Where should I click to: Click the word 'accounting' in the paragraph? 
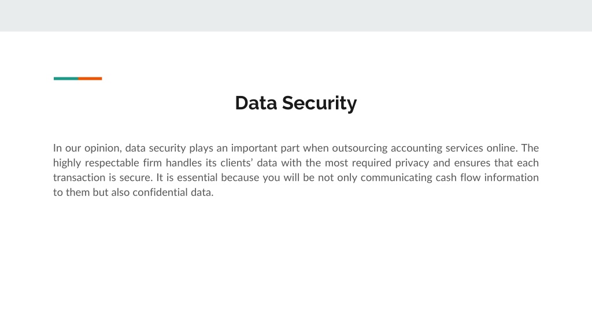click(x=416, y=148)
